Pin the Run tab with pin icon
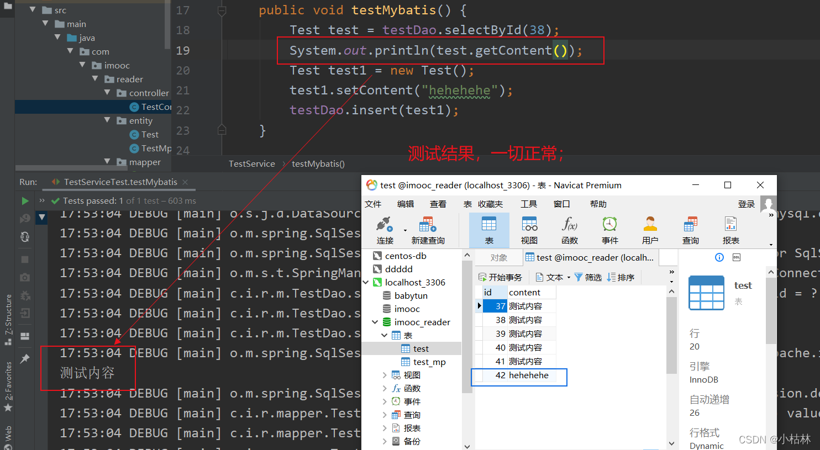 point(25,359)
